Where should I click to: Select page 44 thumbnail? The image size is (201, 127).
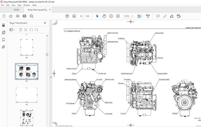(x=27, y=47)
